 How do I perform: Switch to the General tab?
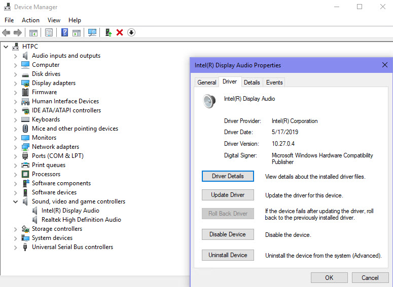click(x=207, y=83)
